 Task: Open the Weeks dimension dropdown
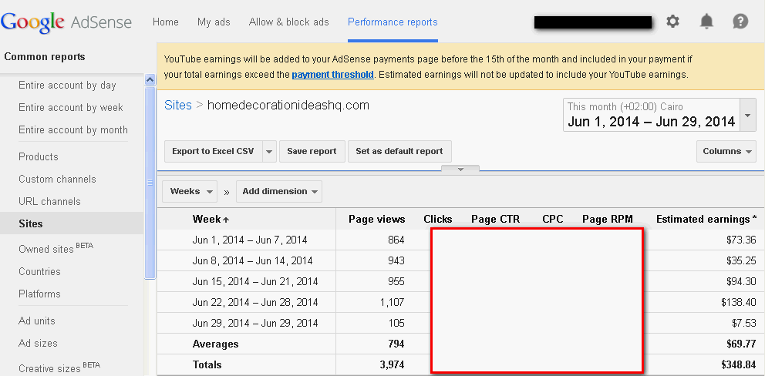(x=190, y=191)
